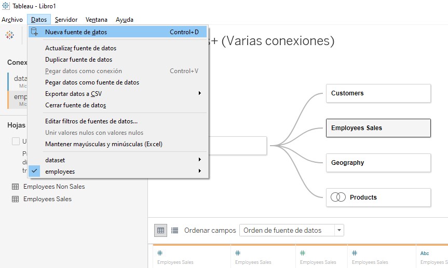Screen dimensions: 448x268
Task: Select Duplicar fuente de datos
Action: (118, 60)
